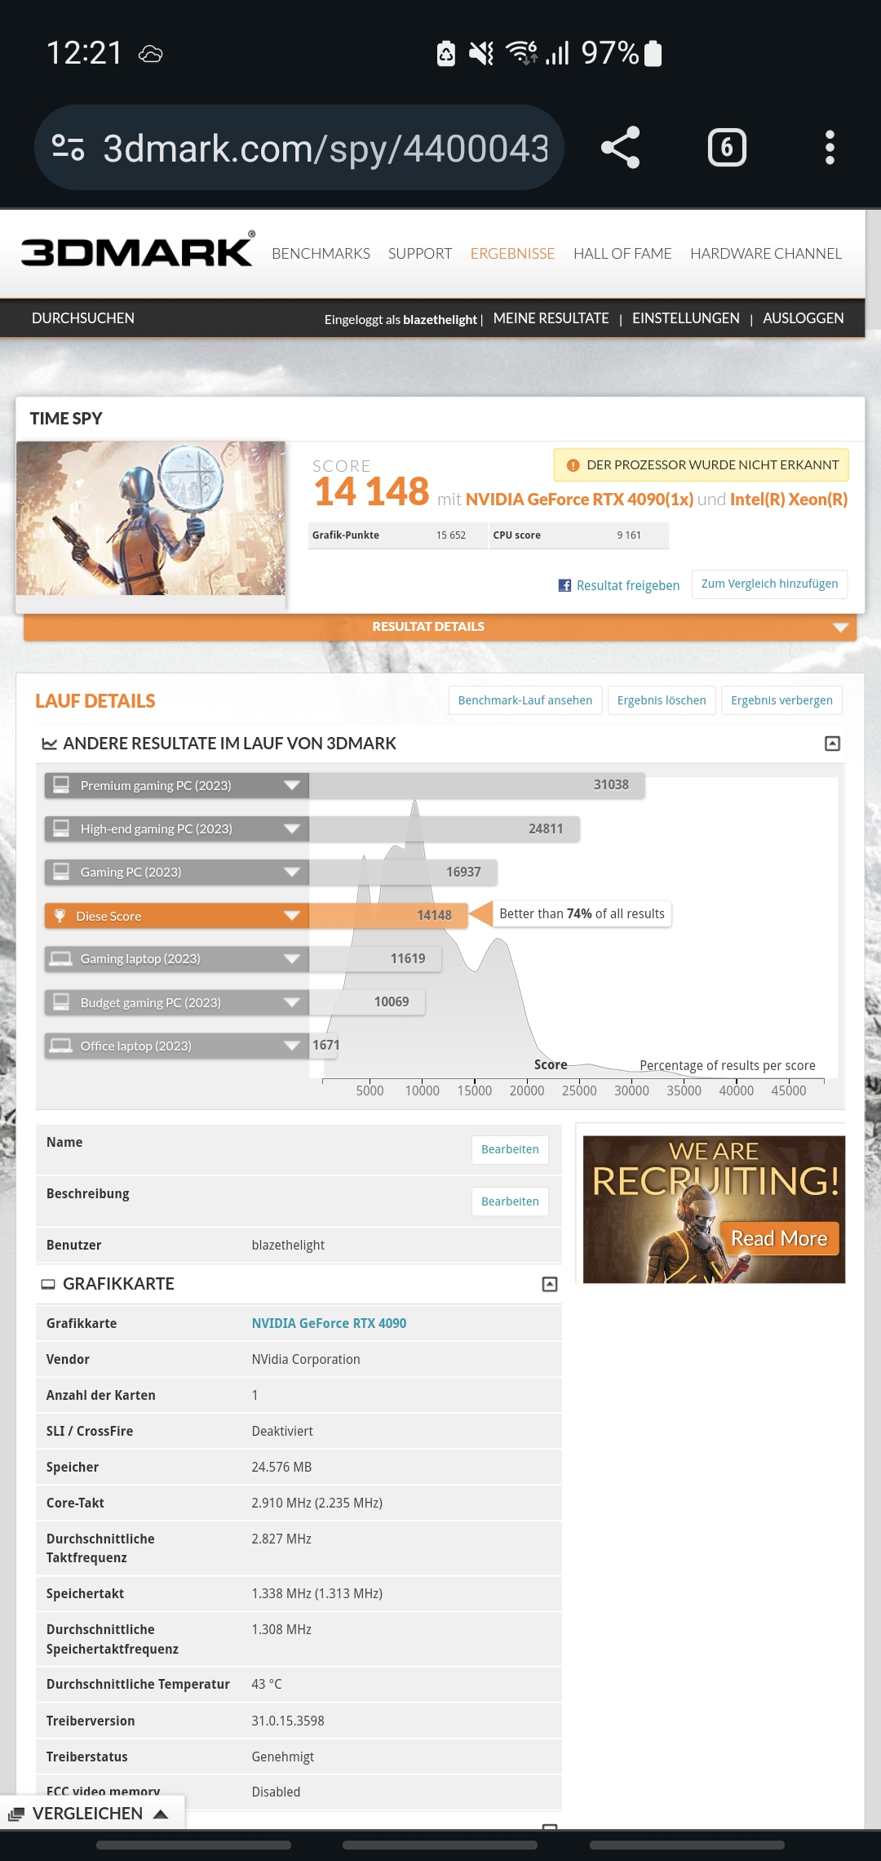Expand Diese Score dropdown
Viewport: 881px width, 1861px height.
point(291,916)
